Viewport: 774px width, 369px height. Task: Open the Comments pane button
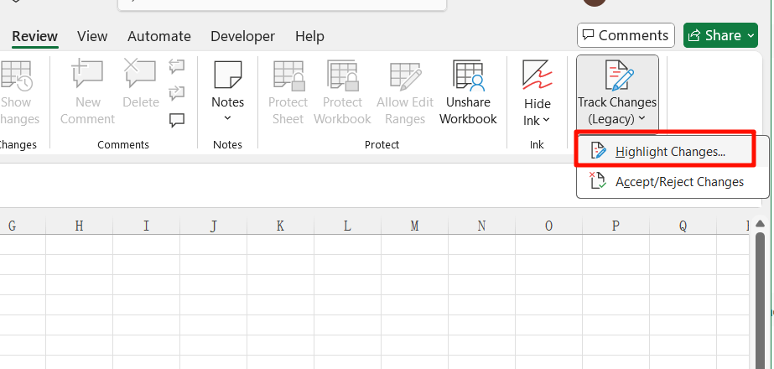tap(626, 35)
